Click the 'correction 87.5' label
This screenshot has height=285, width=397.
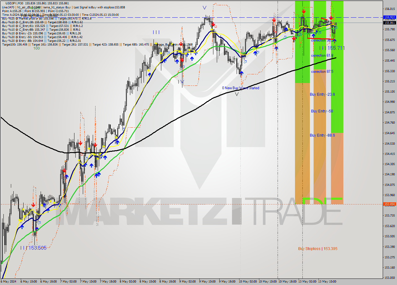(x=322, y=72)
